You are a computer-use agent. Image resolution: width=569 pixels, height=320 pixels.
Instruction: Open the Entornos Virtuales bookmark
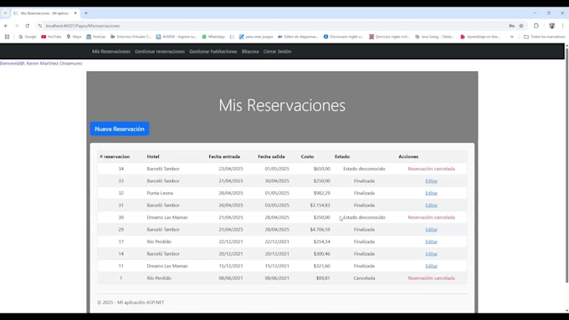(131, 37)
